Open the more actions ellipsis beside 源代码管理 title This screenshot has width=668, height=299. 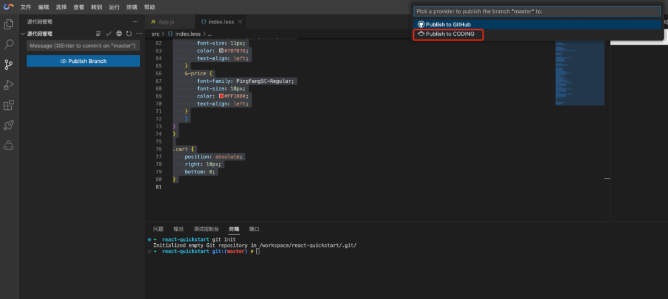point(135,22)
